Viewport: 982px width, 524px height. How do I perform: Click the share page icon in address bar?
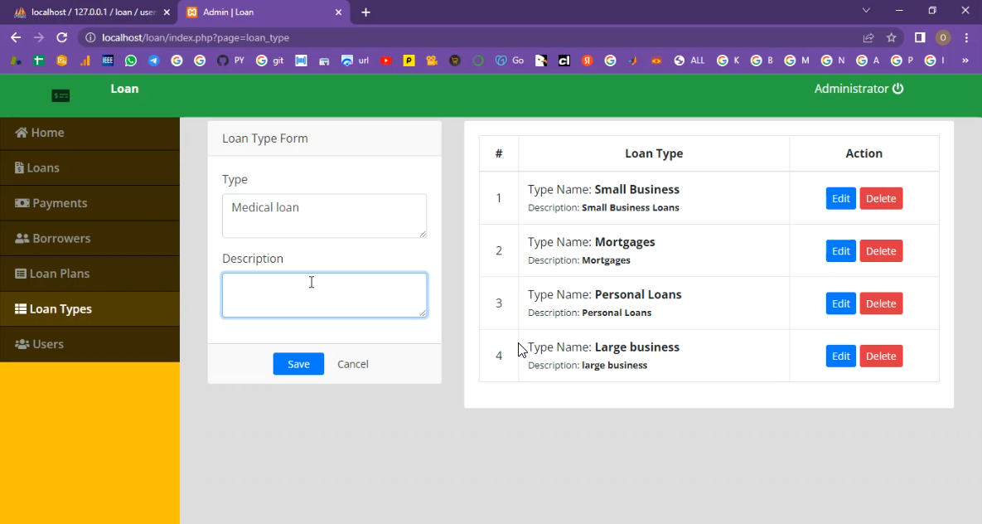coord(868,37)
